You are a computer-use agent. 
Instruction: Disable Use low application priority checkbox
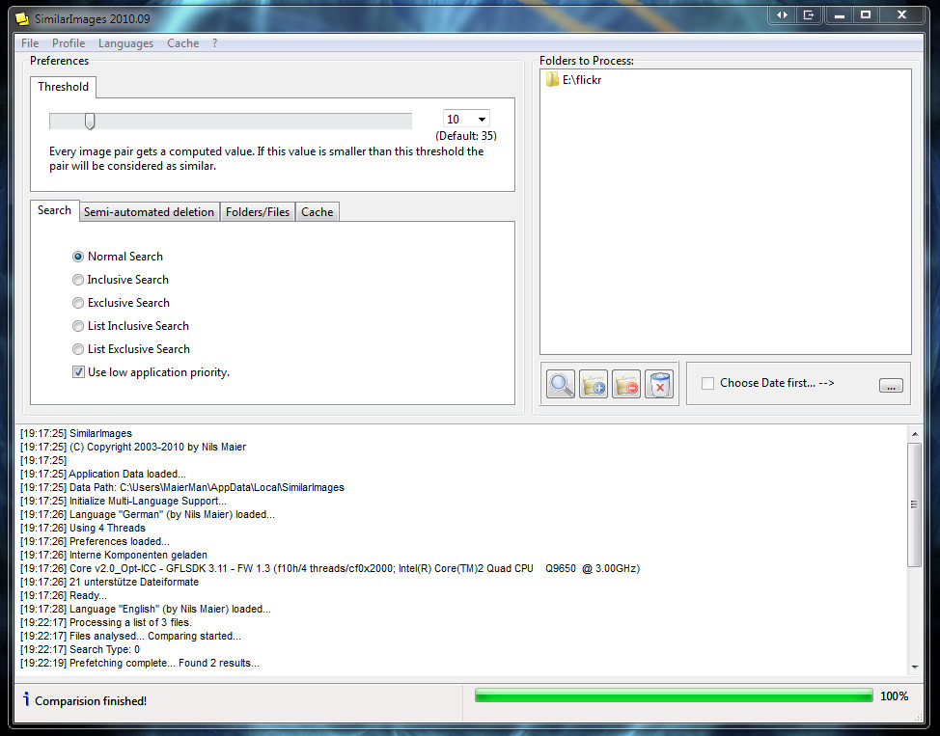point(78,372)
